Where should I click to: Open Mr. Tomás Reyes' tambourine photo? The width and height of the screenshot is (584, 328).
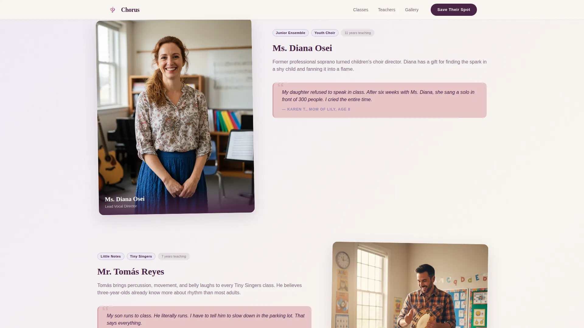[x=410, y=285]
